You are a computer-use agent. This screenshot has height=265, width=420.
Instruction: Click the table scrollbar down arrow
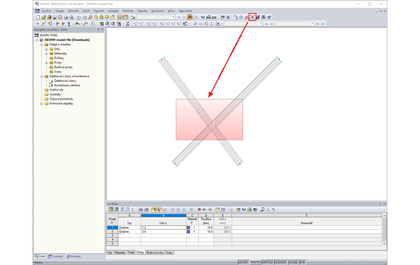384,243
